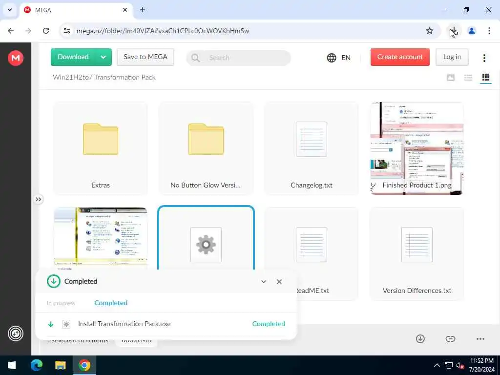Click the green Download button
This screenshot has height=375, width=500.
(73, 57)
